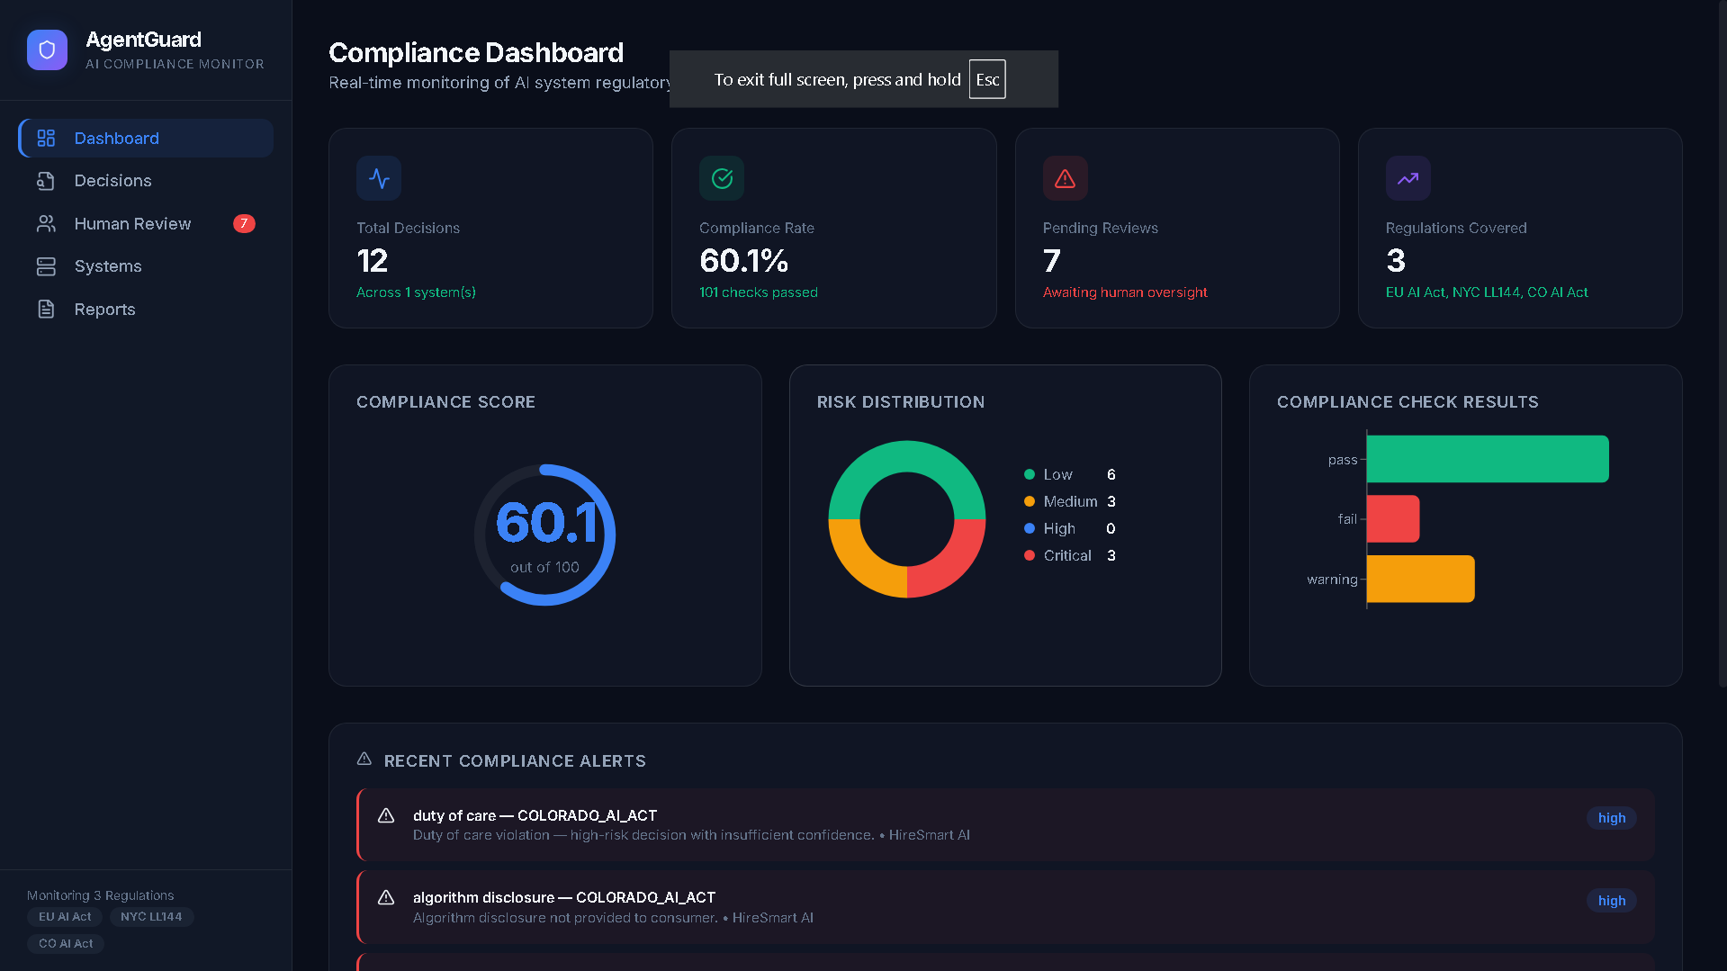Navigate to Systems
This screenshot has height=971, width=1727.
tap(146, 266)
